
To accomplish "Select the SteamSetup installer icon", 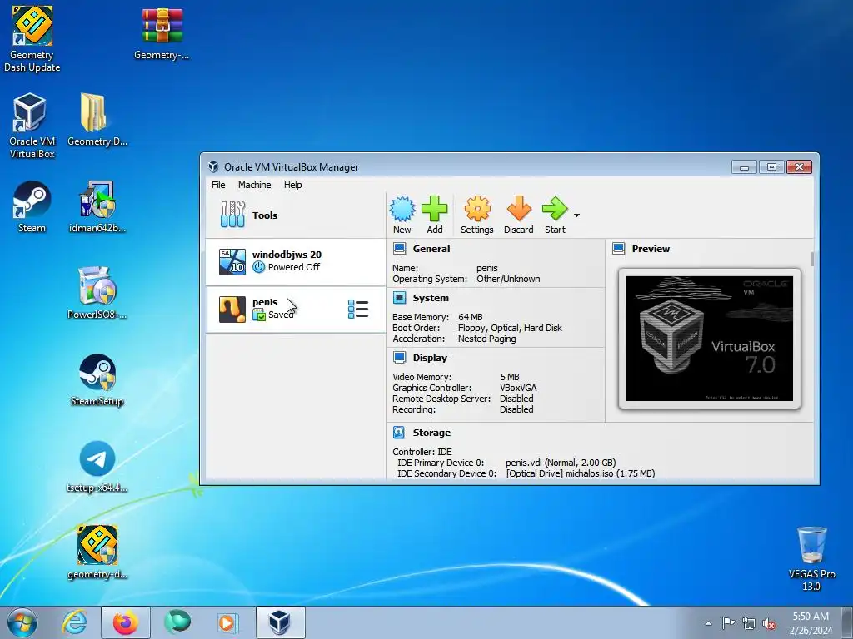I will click(97, 379).
